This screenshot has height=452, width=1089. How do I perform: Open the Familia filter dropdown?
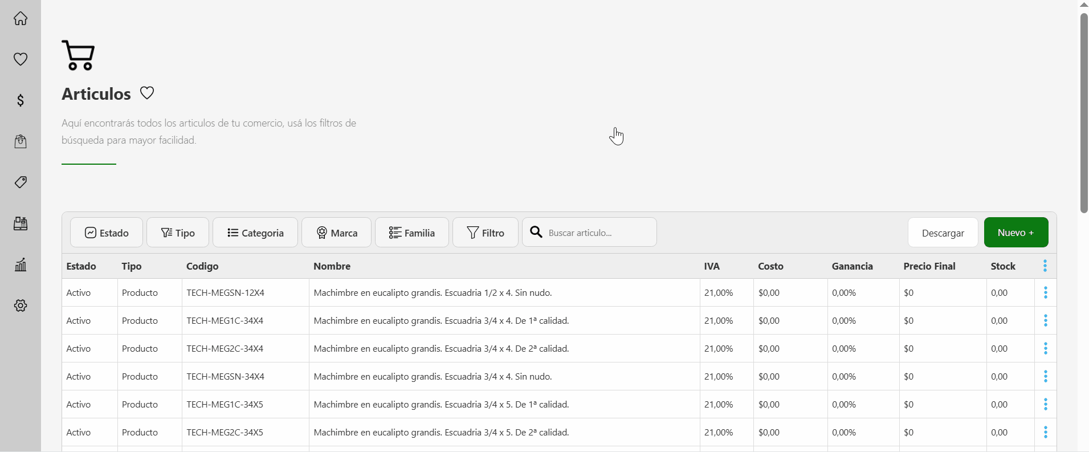click(411, 233)
